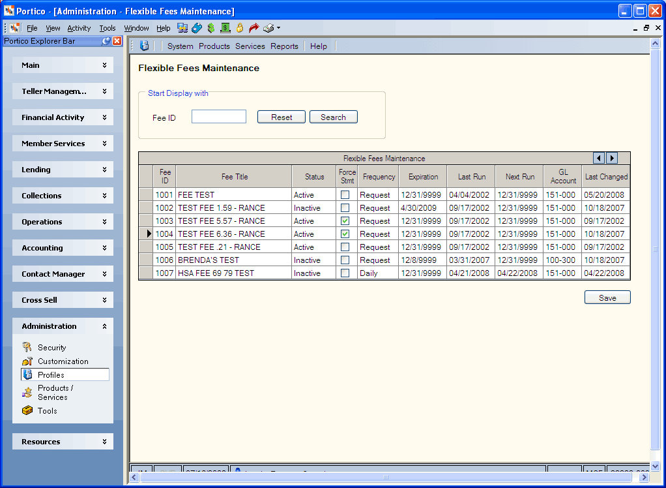The width and height of the screenshot is (666, 488).
Task: Uncheck Force Stmt for fee 1003
Action: (x=345, y=221)
